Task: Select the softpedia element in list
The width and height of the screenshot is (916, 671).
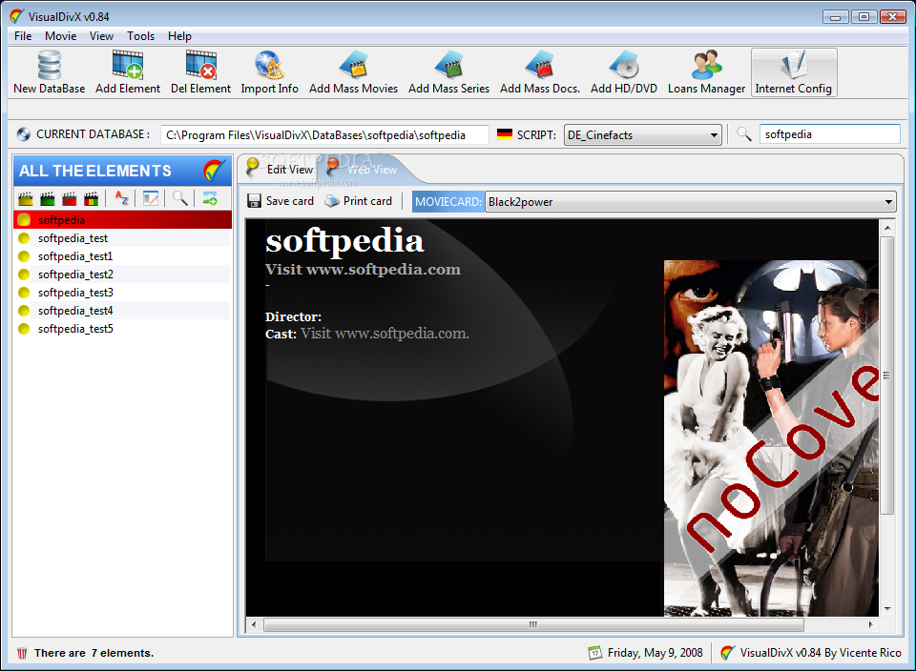Action: tap(123, 220)
